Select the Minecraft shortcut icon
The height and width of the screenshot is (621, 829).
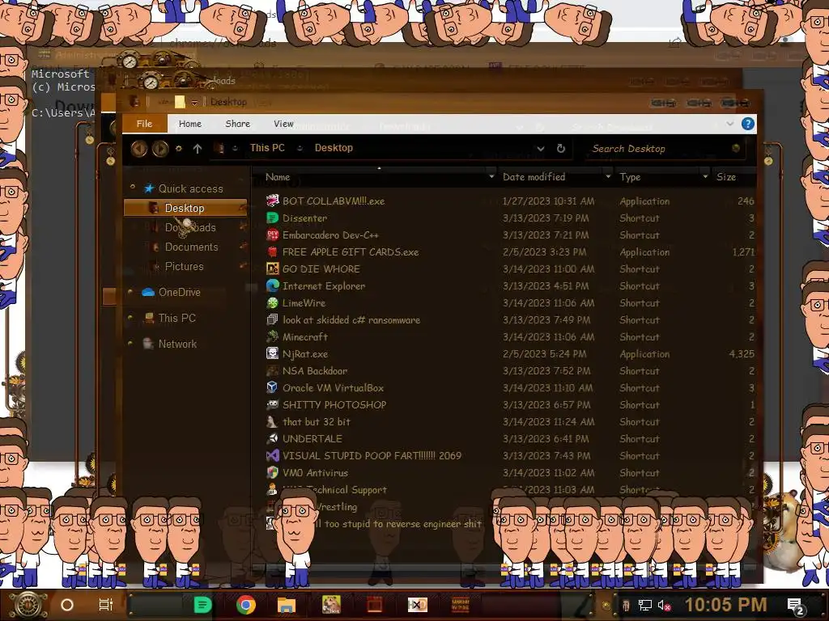[x=272, y=336]
